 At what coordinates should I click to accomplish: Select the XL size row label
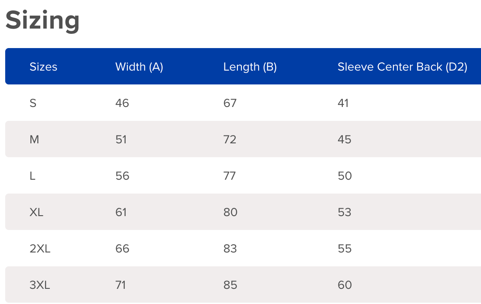click(x=36, y=212)
